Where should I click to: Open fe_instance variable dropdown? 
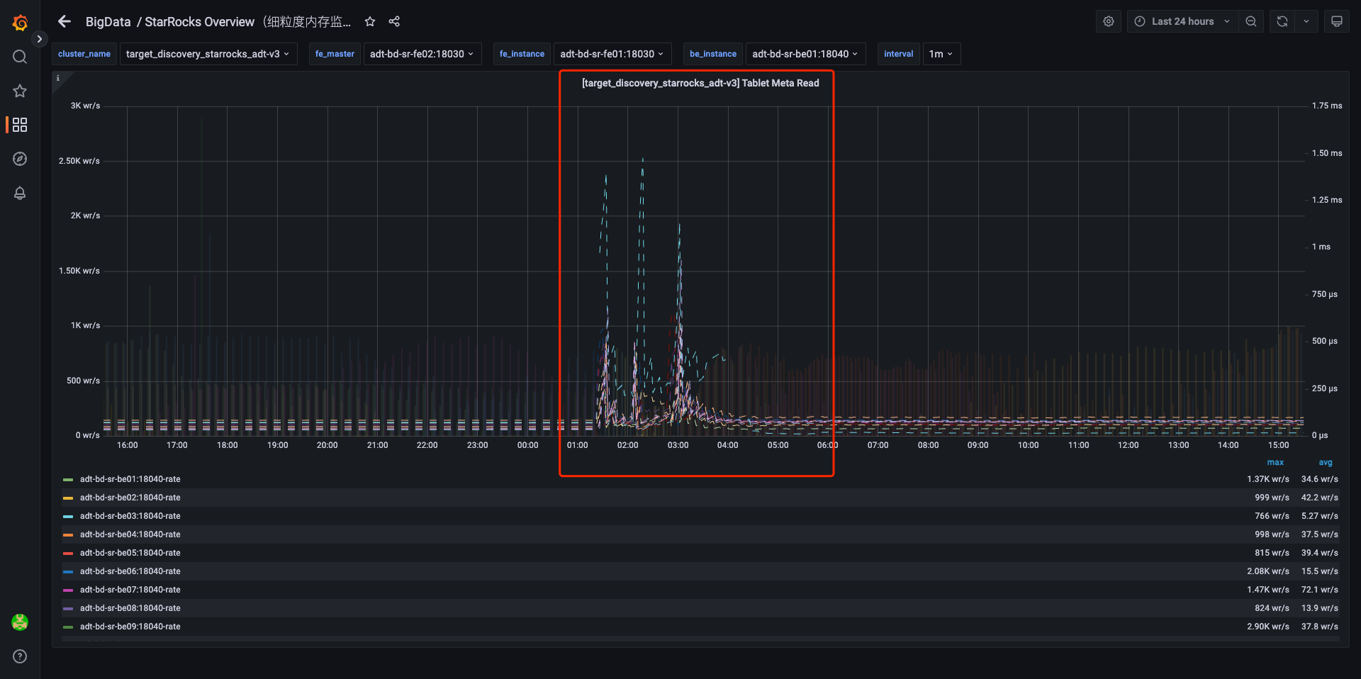(612, 54)
